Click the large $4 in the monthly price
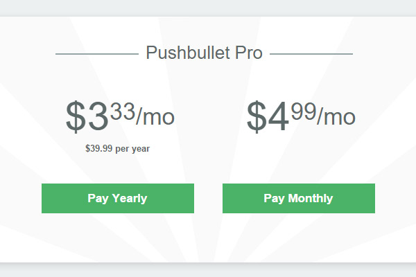 coord(268,116)
